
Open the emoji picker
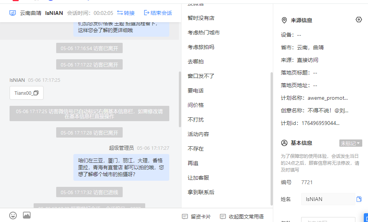tap(13, 215)
